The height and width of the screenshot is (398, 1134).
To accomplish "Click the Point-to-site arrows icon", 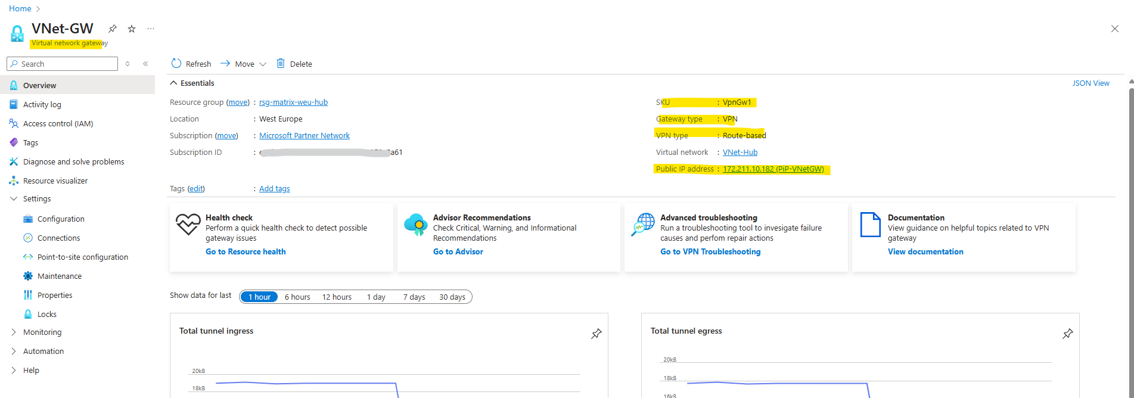I will coord(28,257).
